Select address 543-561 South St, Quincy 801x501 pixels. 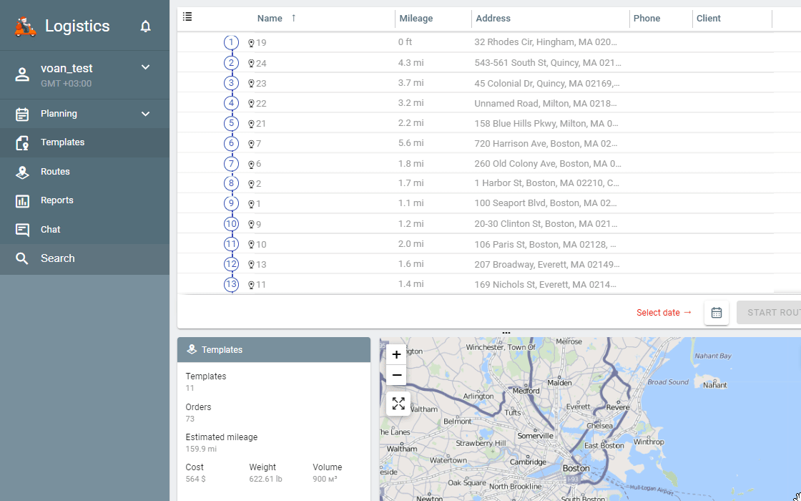pos(548,63)
